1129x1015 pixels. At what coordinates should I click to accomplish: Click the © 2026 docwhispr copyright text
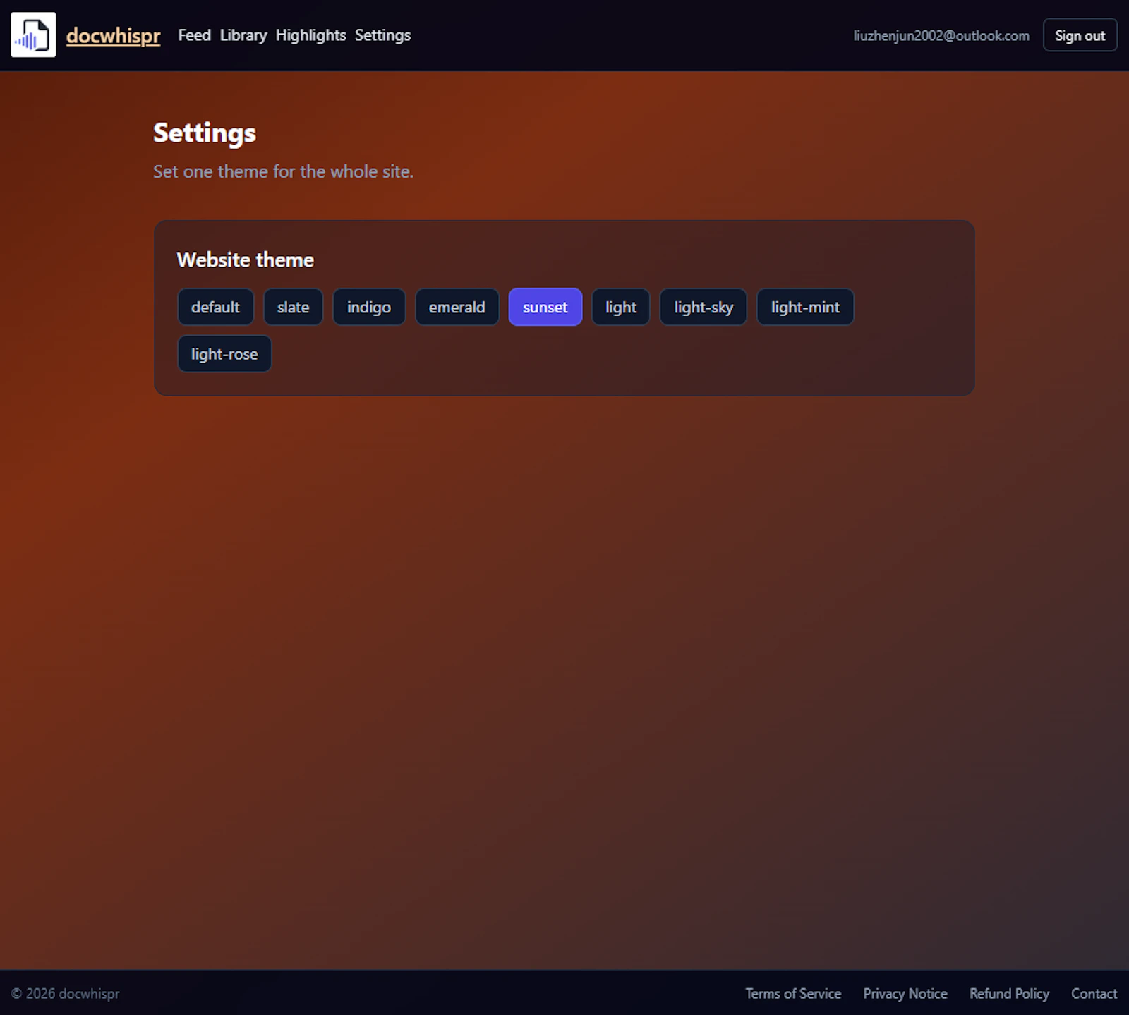coord(66,993)
